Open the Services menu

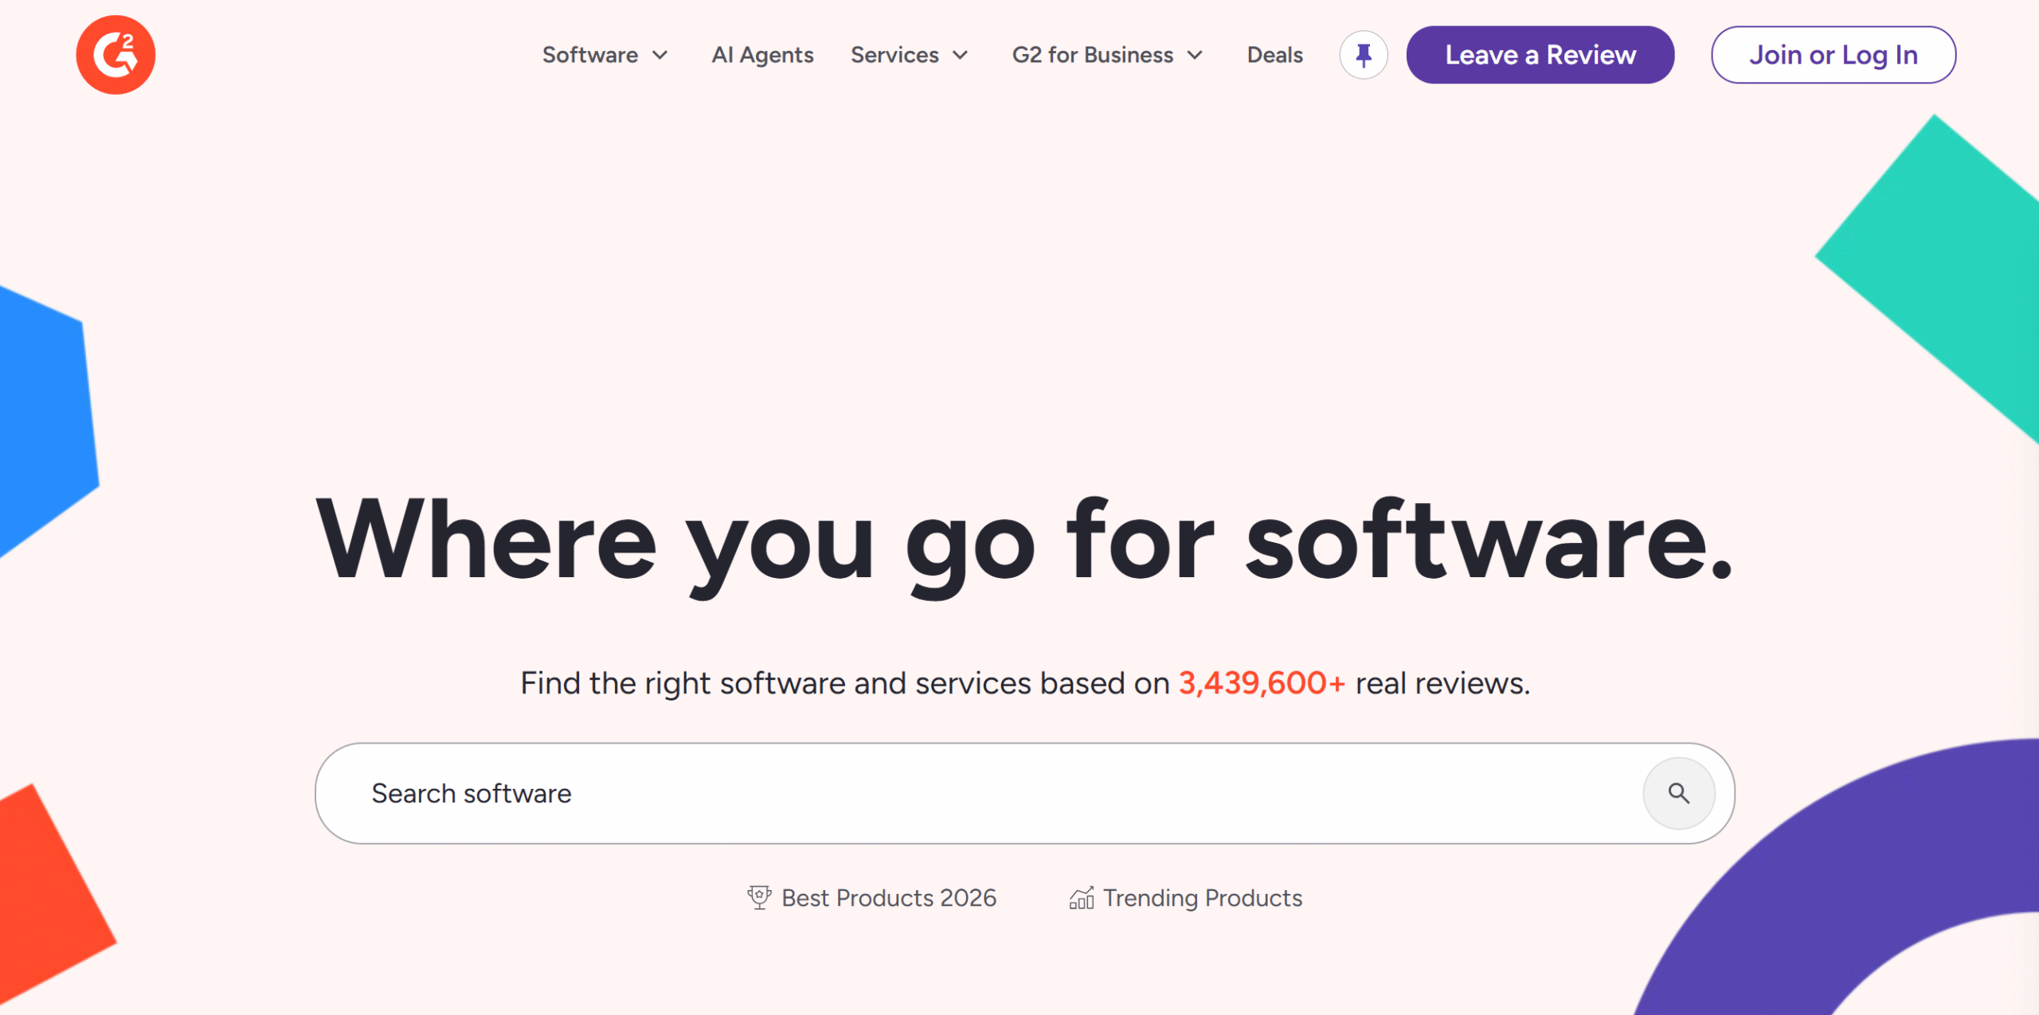click(910, 55)
